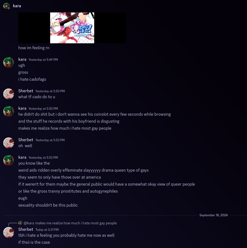This screenshot has width=247, height=248.
Task: Click the kara username in the header
Action: [x=17, y=6]
